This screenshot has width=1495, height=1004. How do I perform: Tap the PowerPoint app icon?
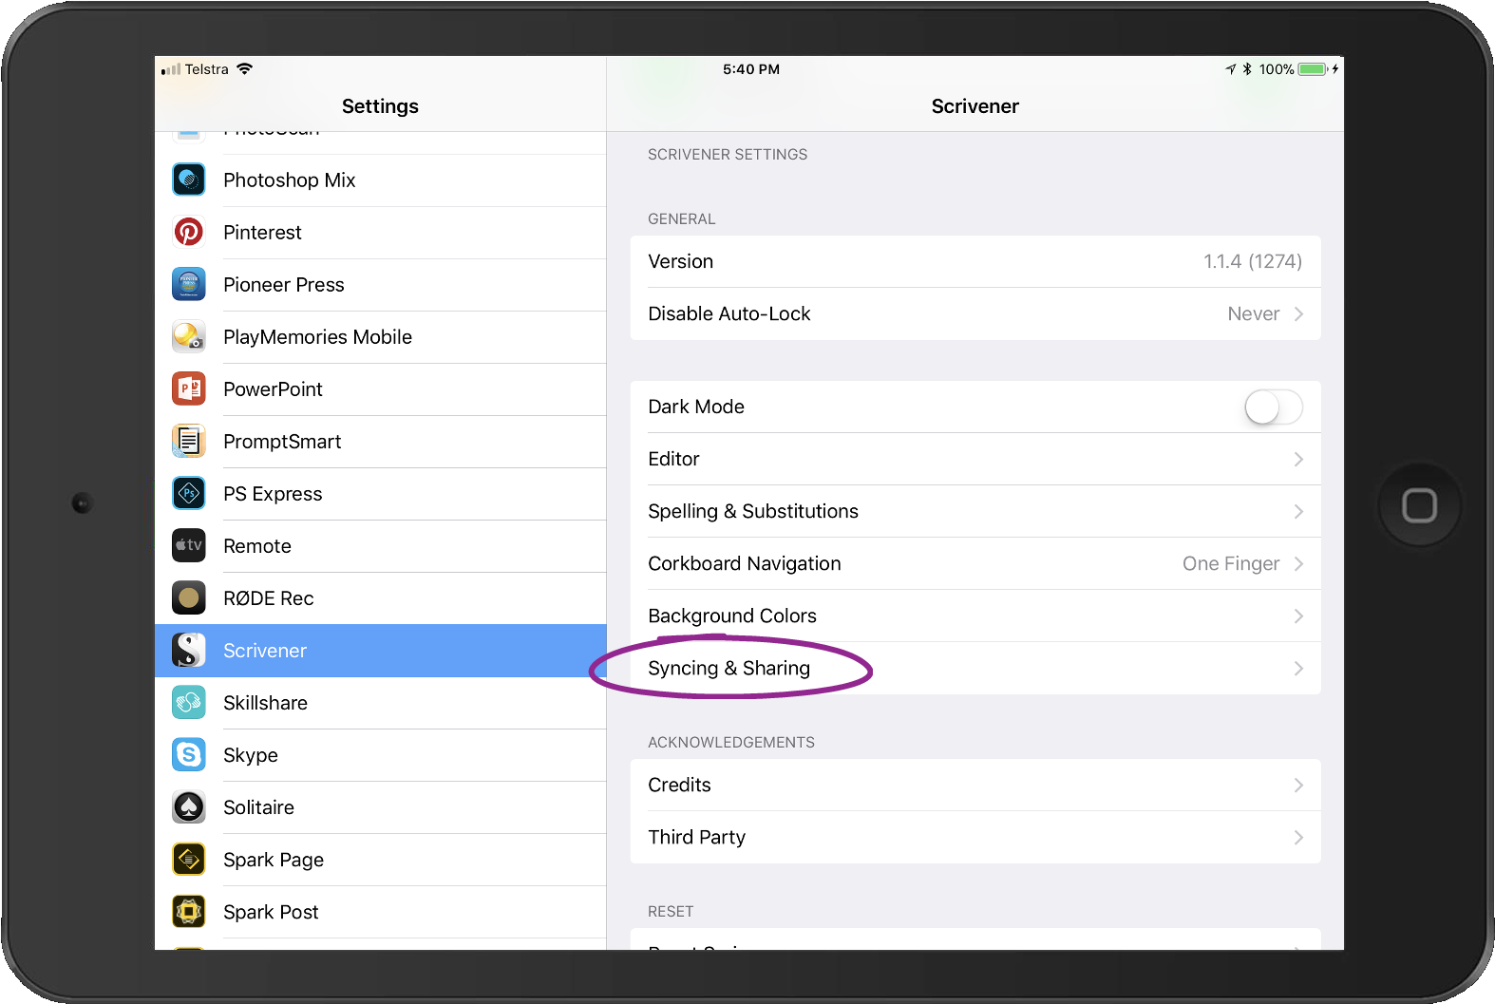tap(189, 388)
